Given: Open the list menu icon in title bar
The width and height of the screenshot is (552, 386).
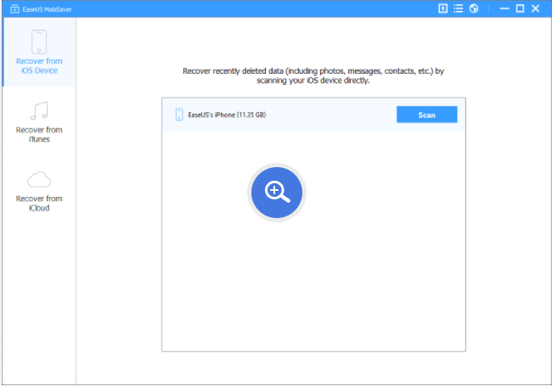Looking at the screenshot, I should tap(459, 8).
